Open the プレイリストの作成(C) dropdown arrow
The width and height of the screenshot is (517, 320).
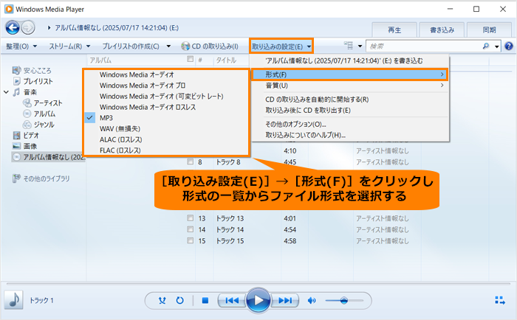[x=168, y=46]
